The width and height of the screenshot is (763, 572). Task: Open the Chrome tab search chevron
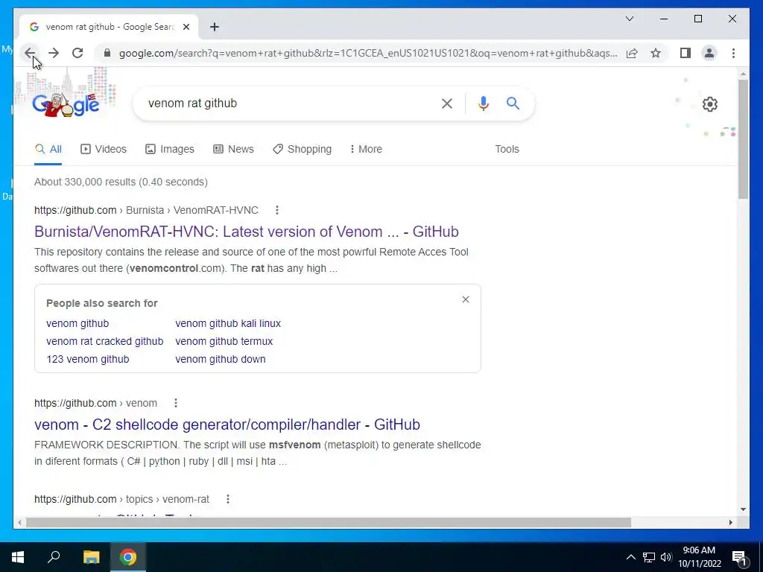(629, 19)
